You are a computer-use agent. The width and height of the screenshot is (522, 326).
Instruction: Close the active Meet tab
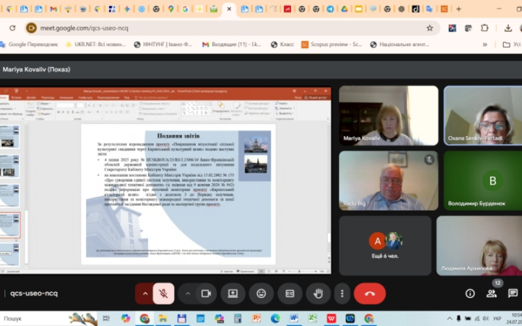click(x=229, y=9)
